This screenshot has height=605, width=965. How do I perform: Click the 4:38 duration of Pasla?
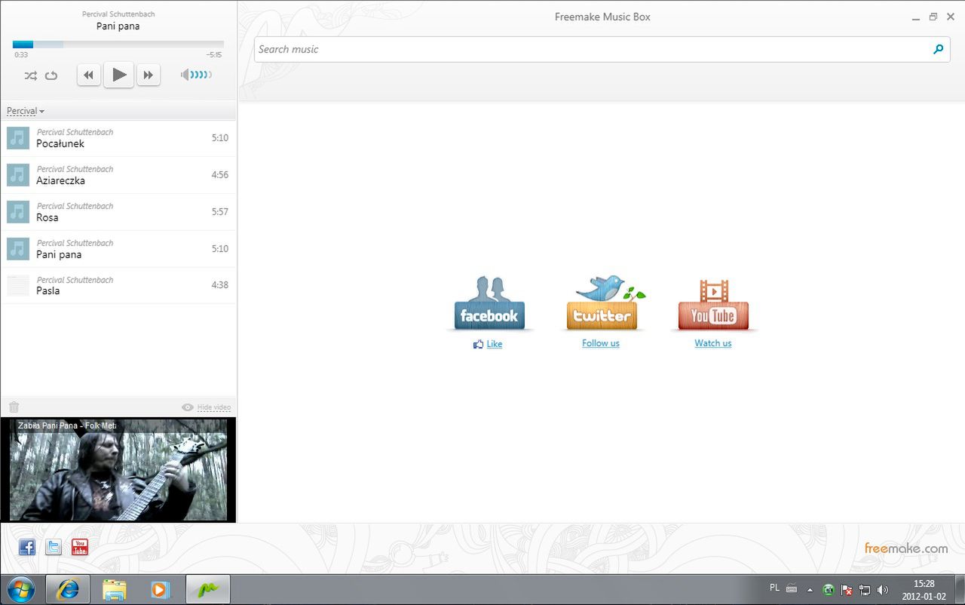coord(219,285)
